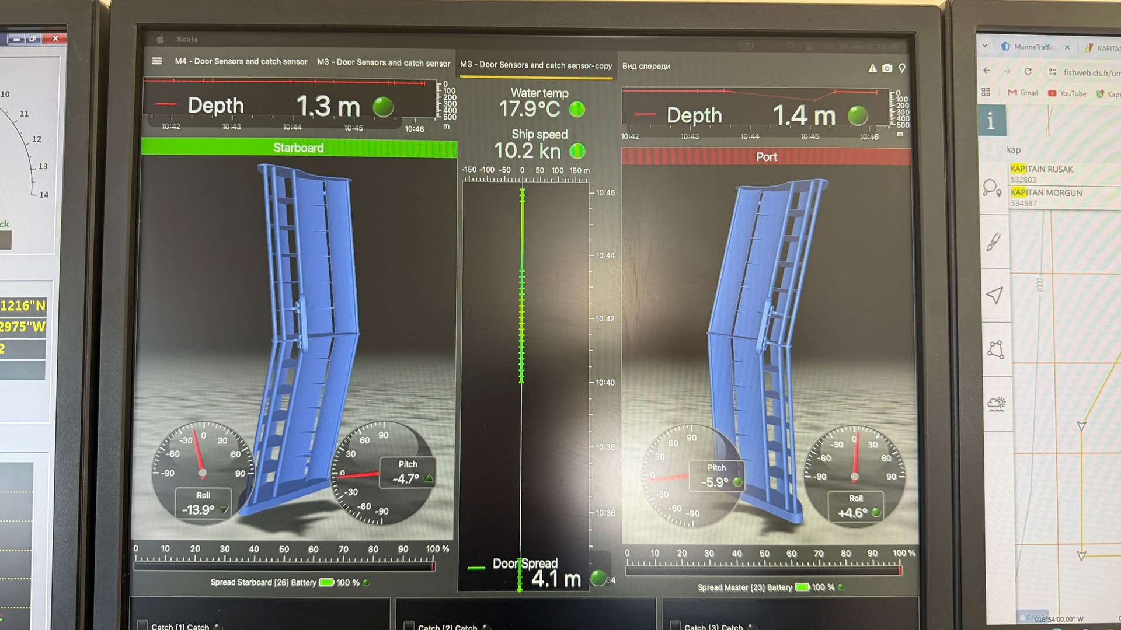Select the search location tool in sidebar

(x=991, y=188)
